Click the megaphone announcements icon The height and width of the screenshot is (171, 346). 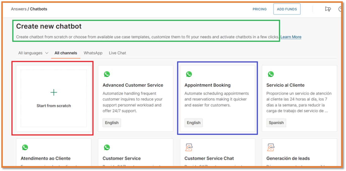click(x=328, y=9)
